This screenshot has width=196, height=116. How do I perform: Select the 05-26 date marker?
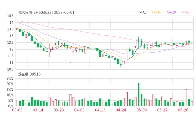pyautogui.click(x=183, y=110)
